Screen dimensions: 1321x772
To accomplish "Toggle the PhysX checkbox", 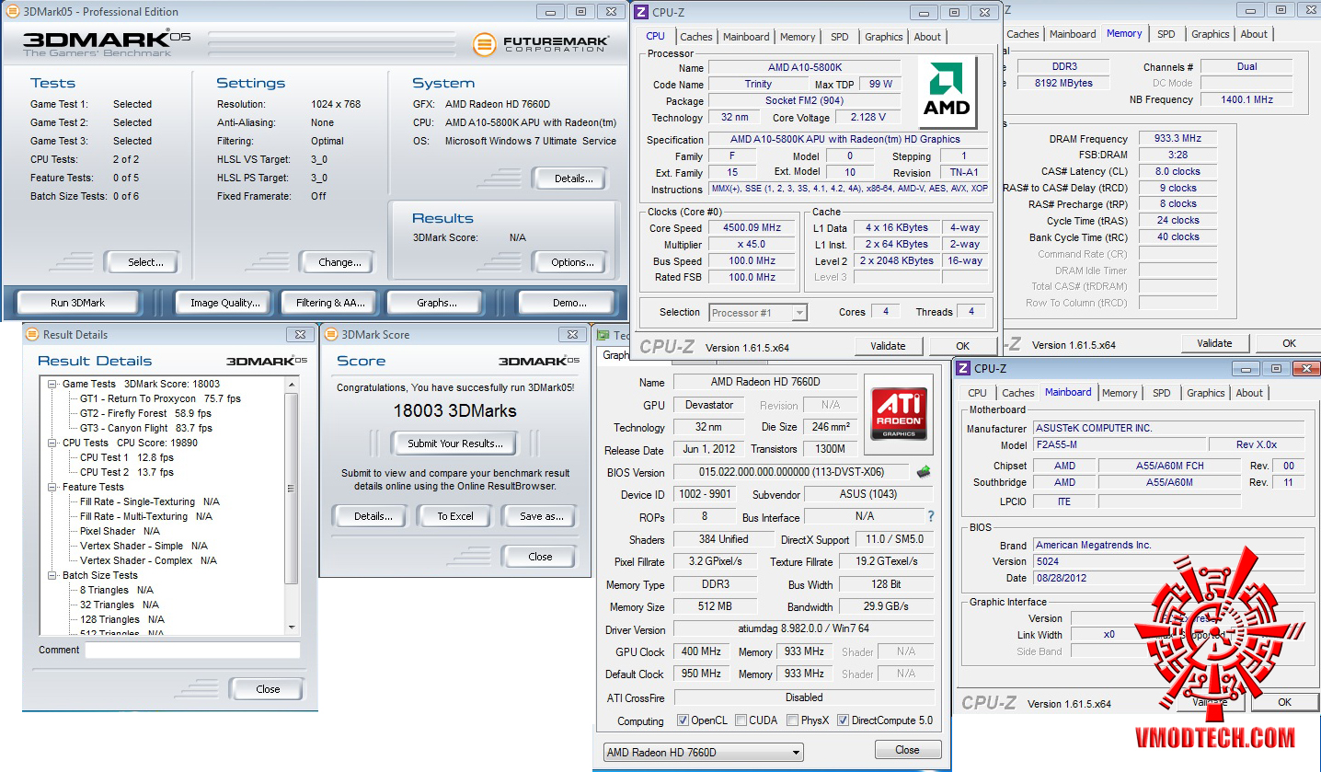I will click(792, 720).
